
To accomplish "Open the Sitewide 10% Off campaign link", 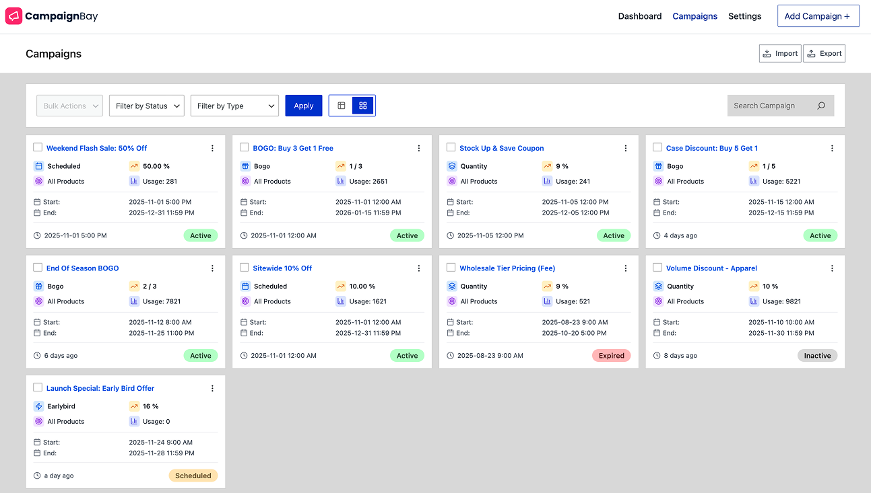I will coord(282,268).
